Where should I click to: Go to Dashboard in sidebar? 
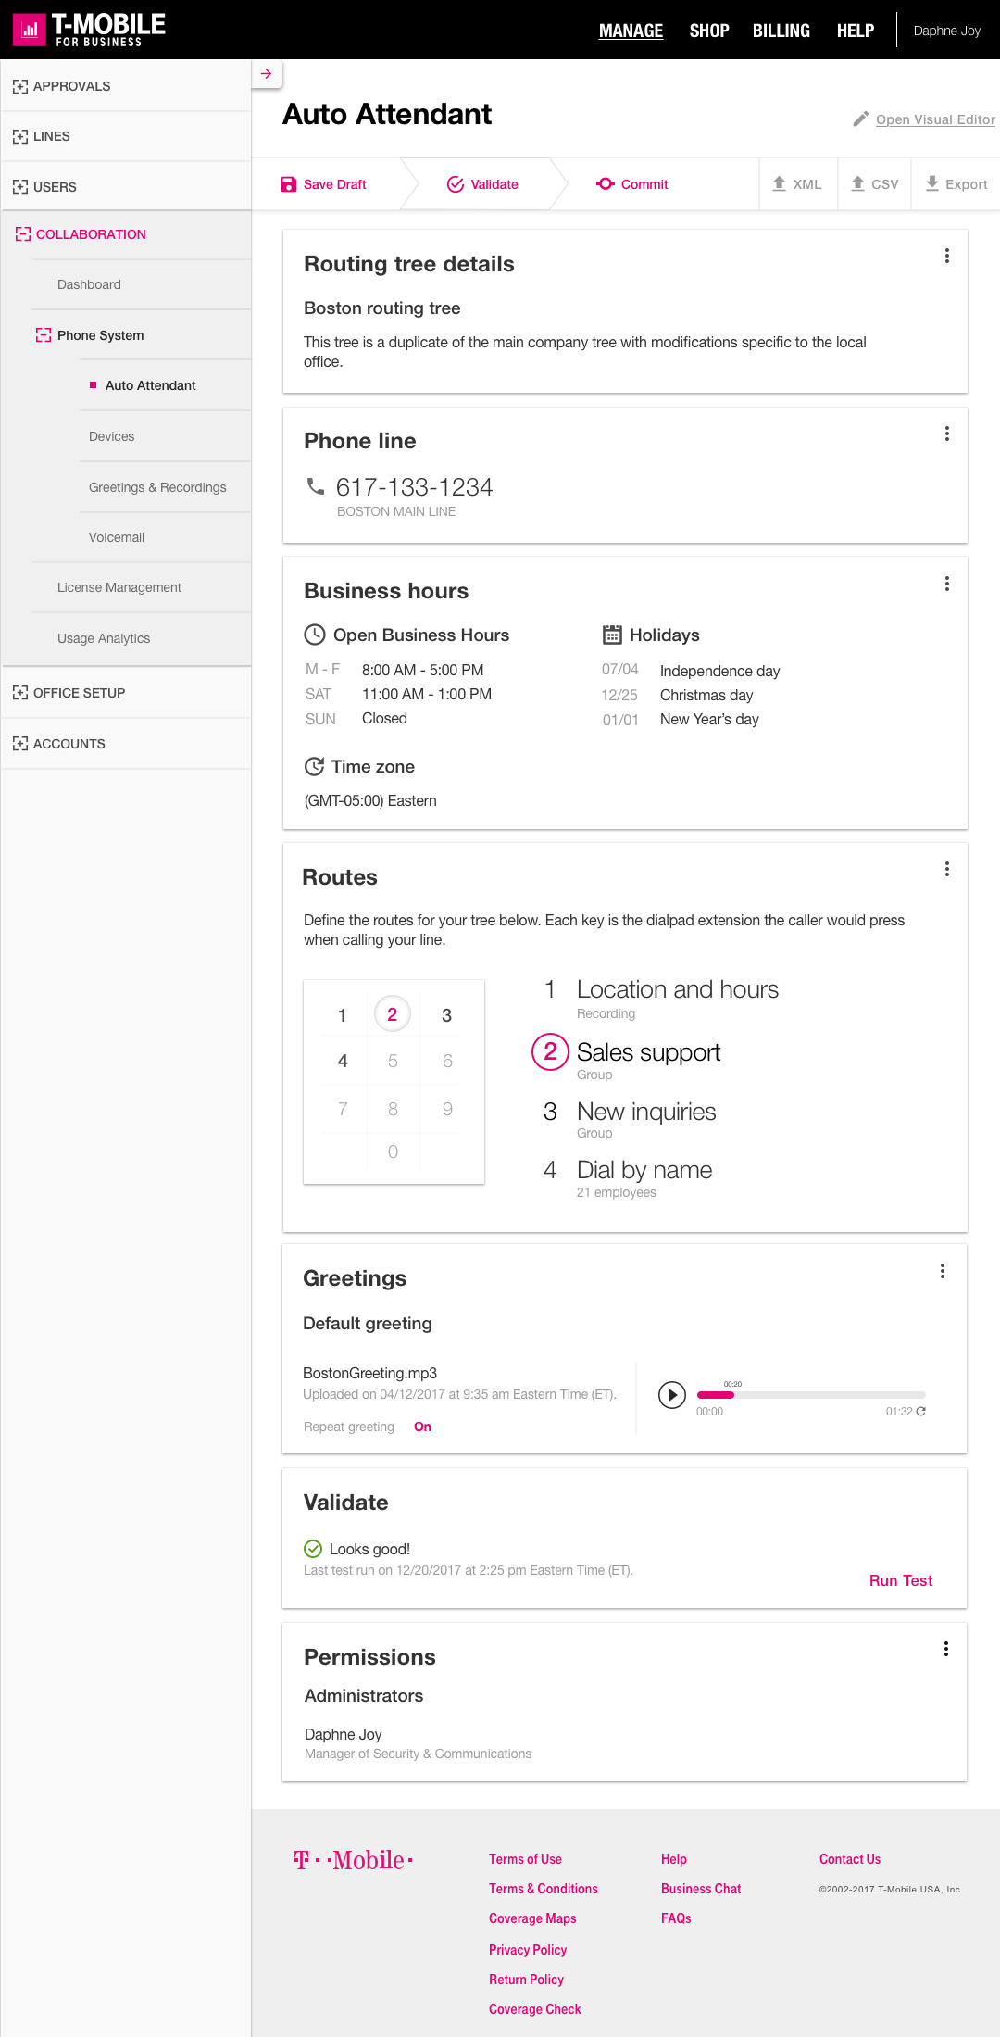point(89,284)
